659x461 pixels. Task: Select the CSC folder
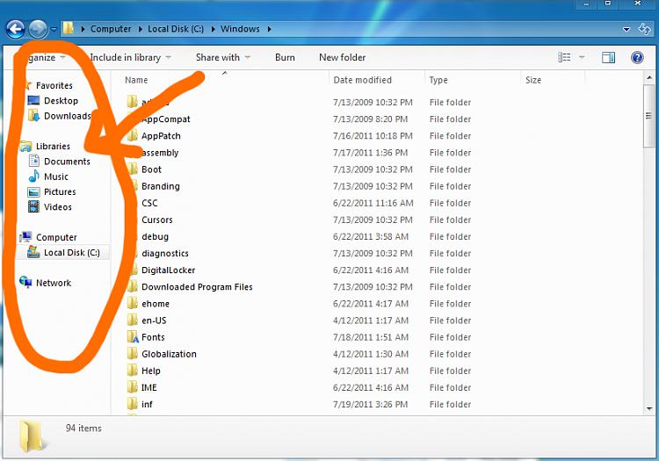pos(149,203)
